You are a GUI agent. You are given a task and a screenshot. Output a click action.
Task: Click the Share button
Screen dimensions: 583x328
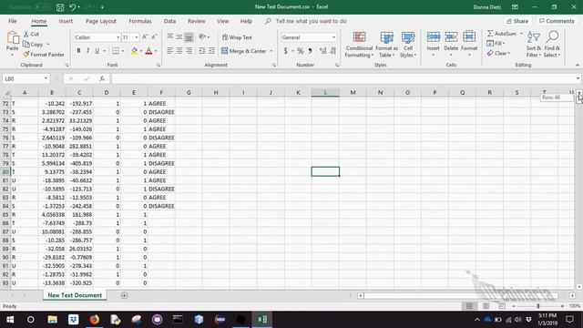click(517, 21)
